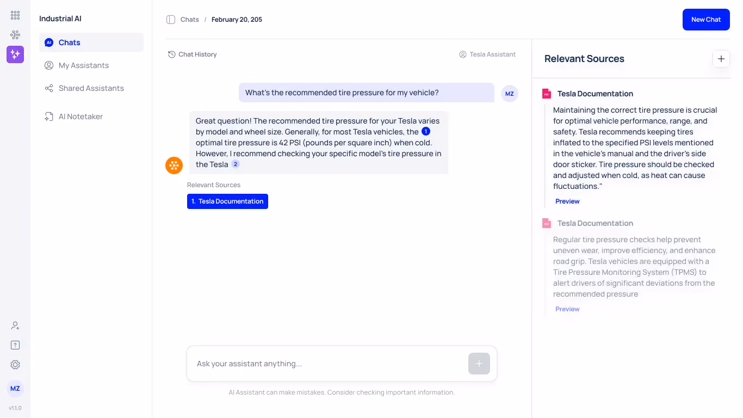This screenshot has width=743, height=418.
Task: Click the Ask your assistant input field
Action: point(327,364)
